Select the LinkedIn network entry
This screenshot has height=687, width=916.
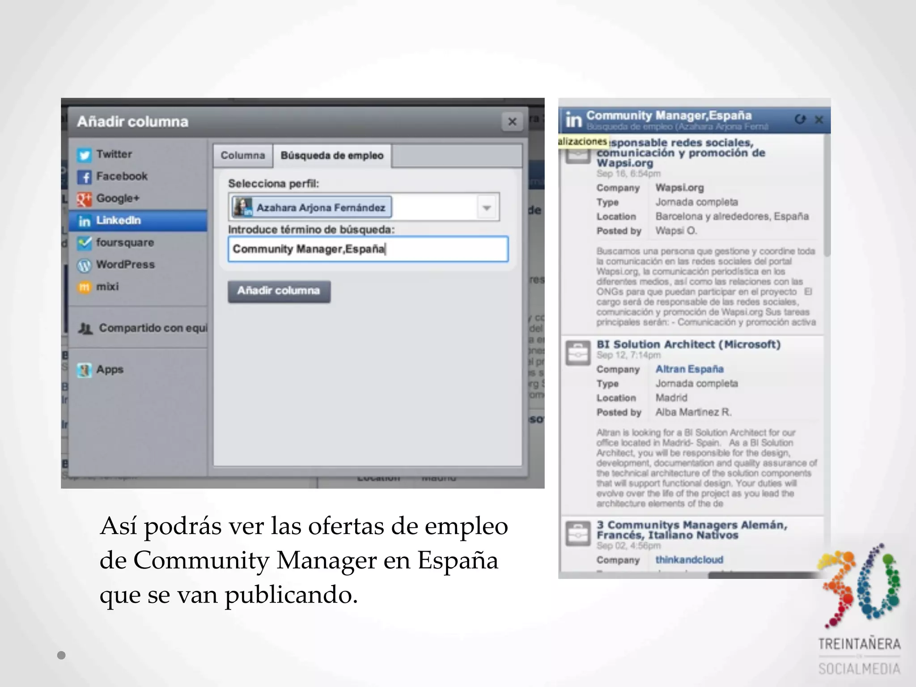138,221
